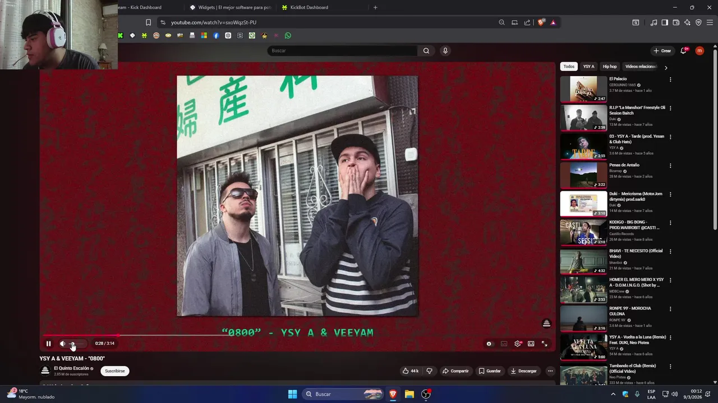
Task: Click the Windows taskbar Buscar search box
Action: point(343,394)
